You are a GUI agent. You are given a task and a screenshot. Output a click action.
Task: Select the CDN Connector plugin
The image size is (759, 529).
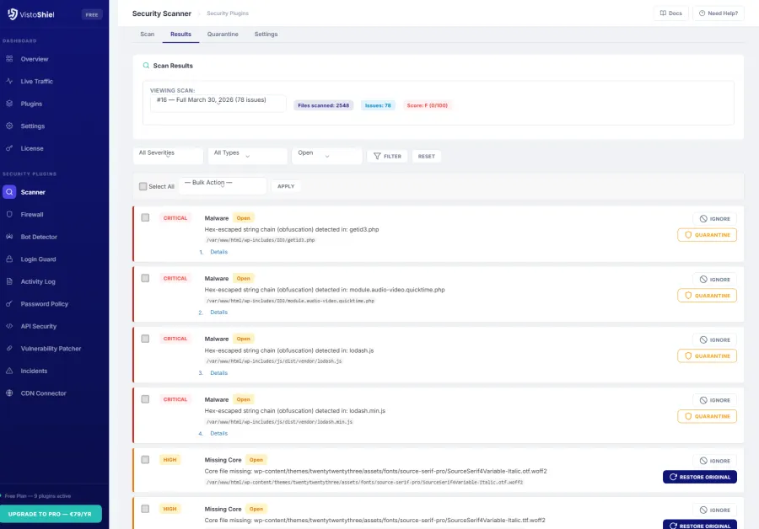[x=44, y=393]
